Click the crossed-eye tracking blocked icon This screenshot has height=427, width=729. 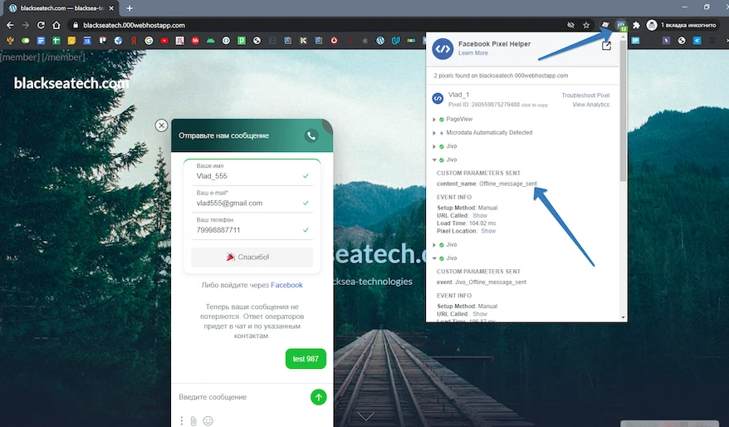(x=571, y=25)
